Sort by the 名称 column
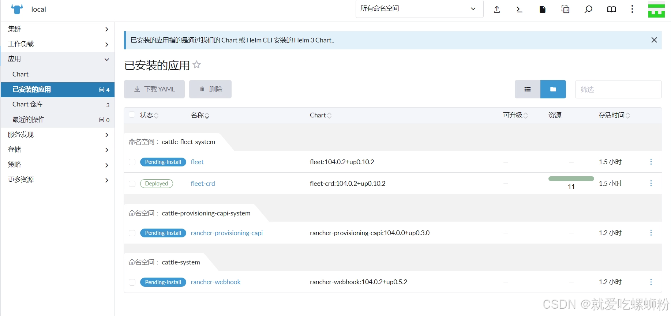 pos(200,115)
